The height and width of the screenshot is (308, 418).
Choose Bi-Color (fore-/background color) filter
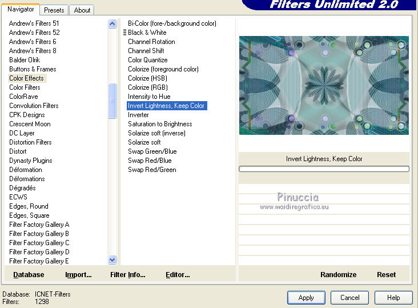coord(172,23)
